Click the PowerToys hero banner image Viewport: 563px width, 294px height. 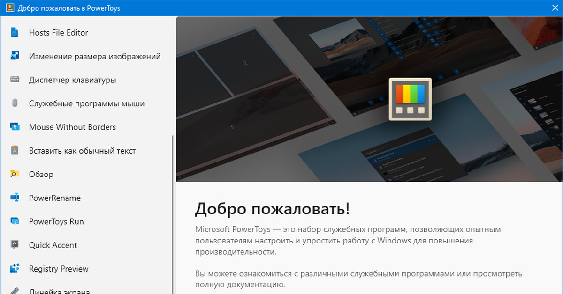pyautogui.click(x=369, y=99)
